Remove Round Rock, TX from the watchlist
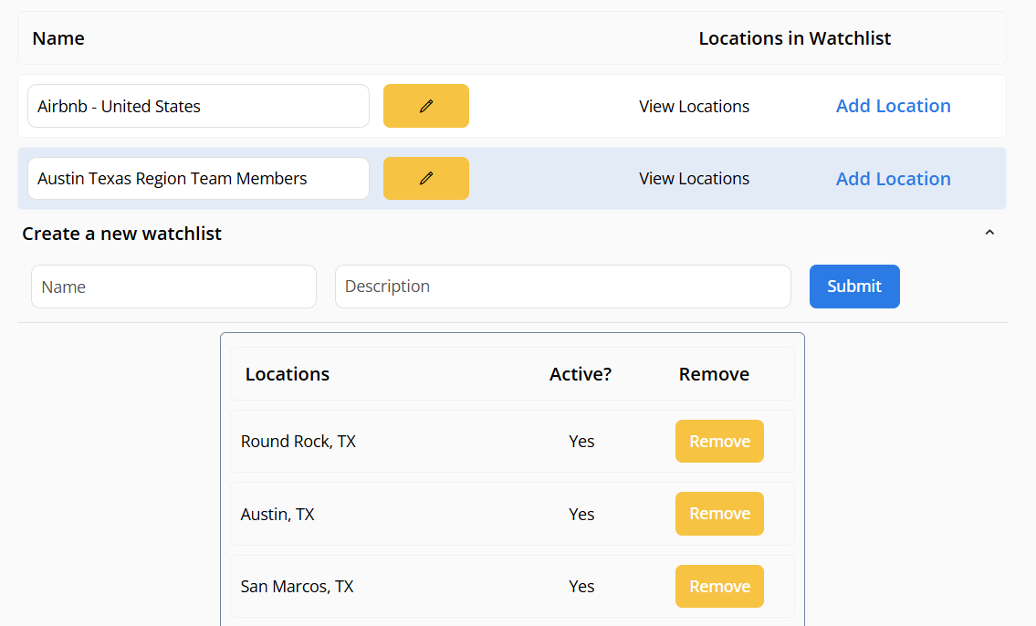The height and width of the screenshot is (626, 1036). click(719, 442)
